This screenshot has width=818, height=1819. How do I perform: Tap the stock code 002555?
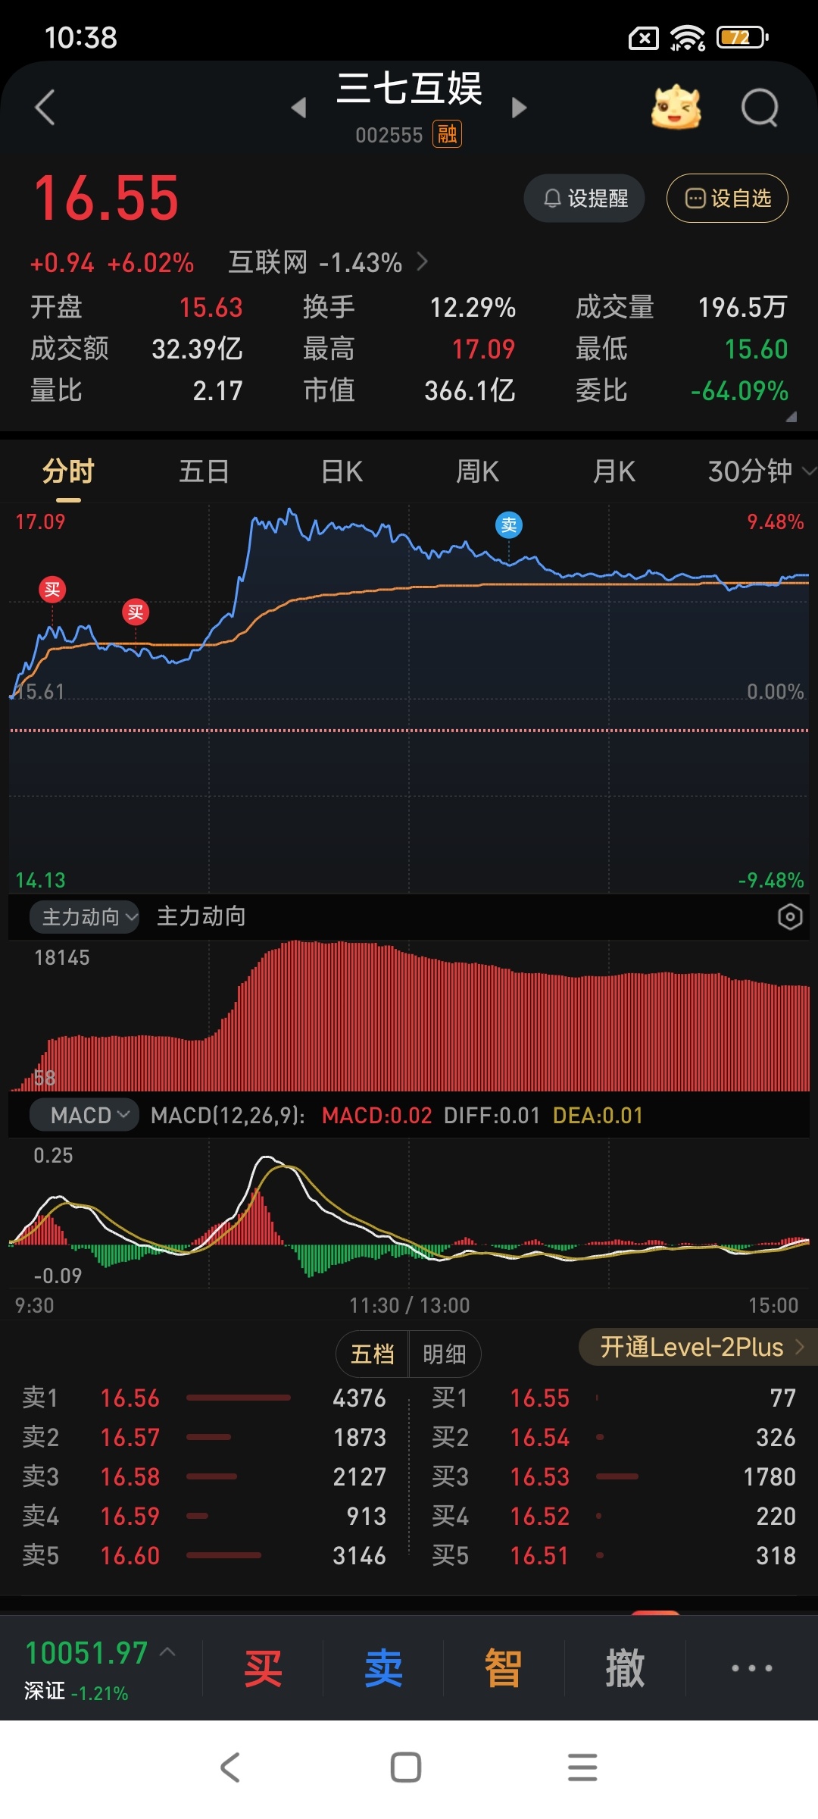tap(389, 135)
